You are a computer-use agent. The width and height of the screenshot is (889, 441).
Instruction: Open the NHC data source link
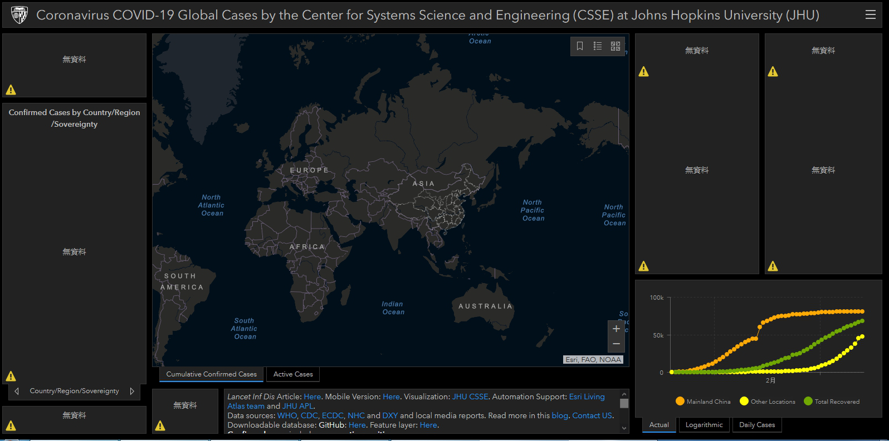(x=356, y=415)
